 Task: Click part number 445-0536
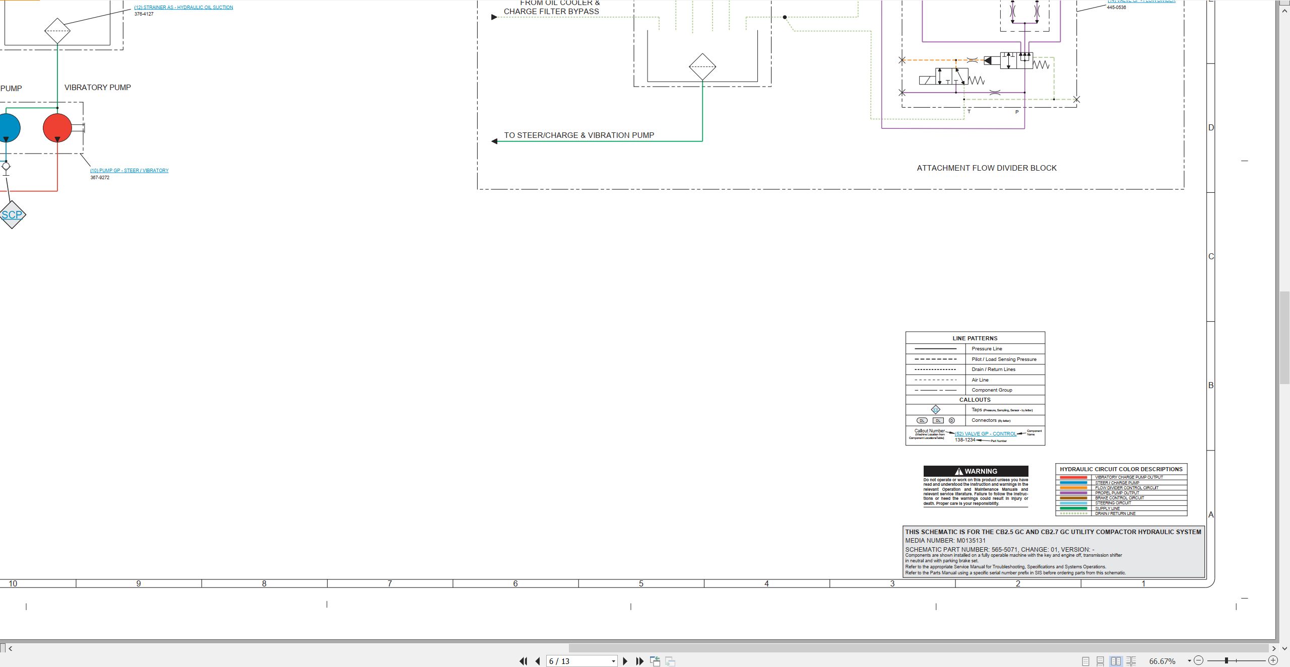(1116, 8)
